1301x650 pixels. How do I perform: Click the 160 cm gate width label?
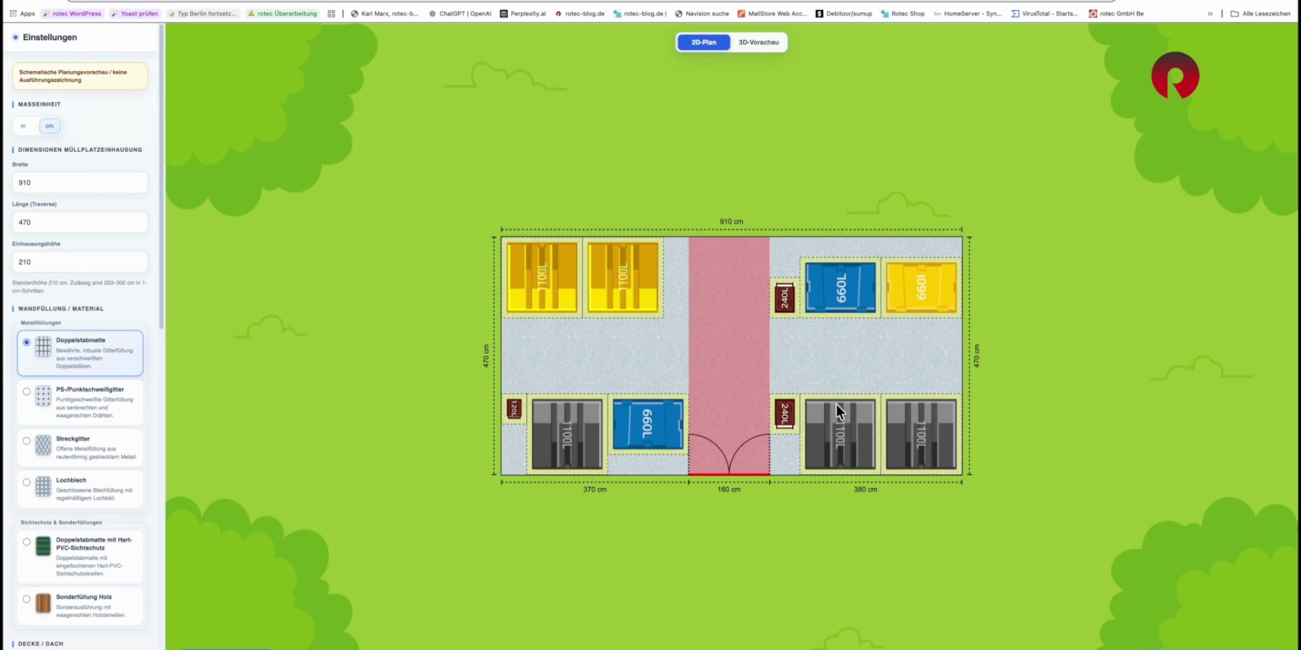[x=729, y=490]
